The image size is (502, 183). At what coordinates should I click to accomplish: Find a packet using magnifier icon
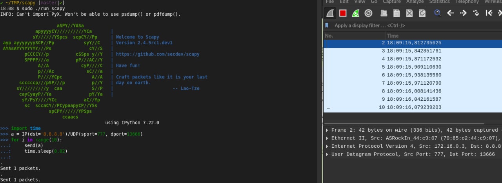(x=437, y=13)
